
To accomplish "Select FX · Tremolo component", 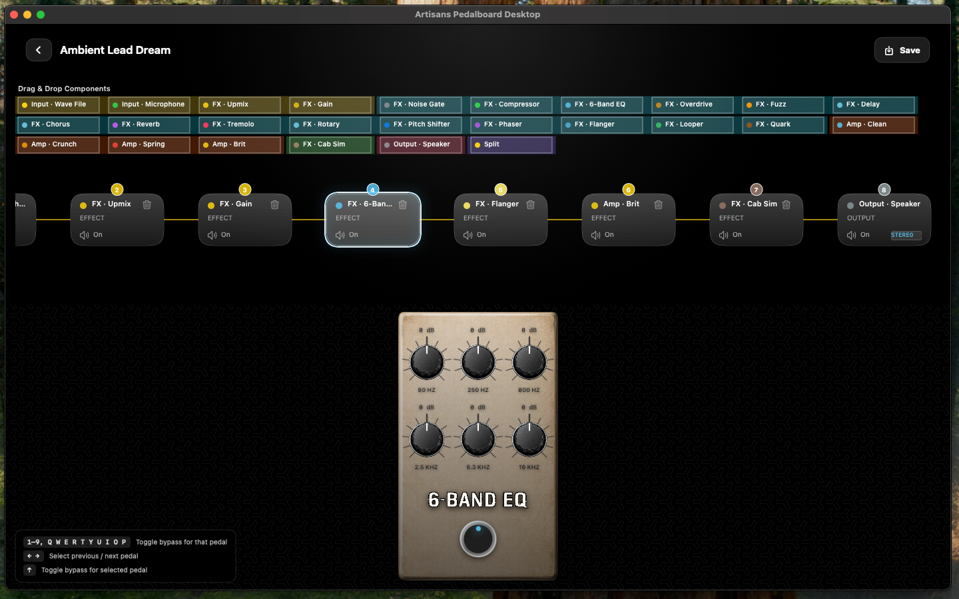I will [240, 124].
